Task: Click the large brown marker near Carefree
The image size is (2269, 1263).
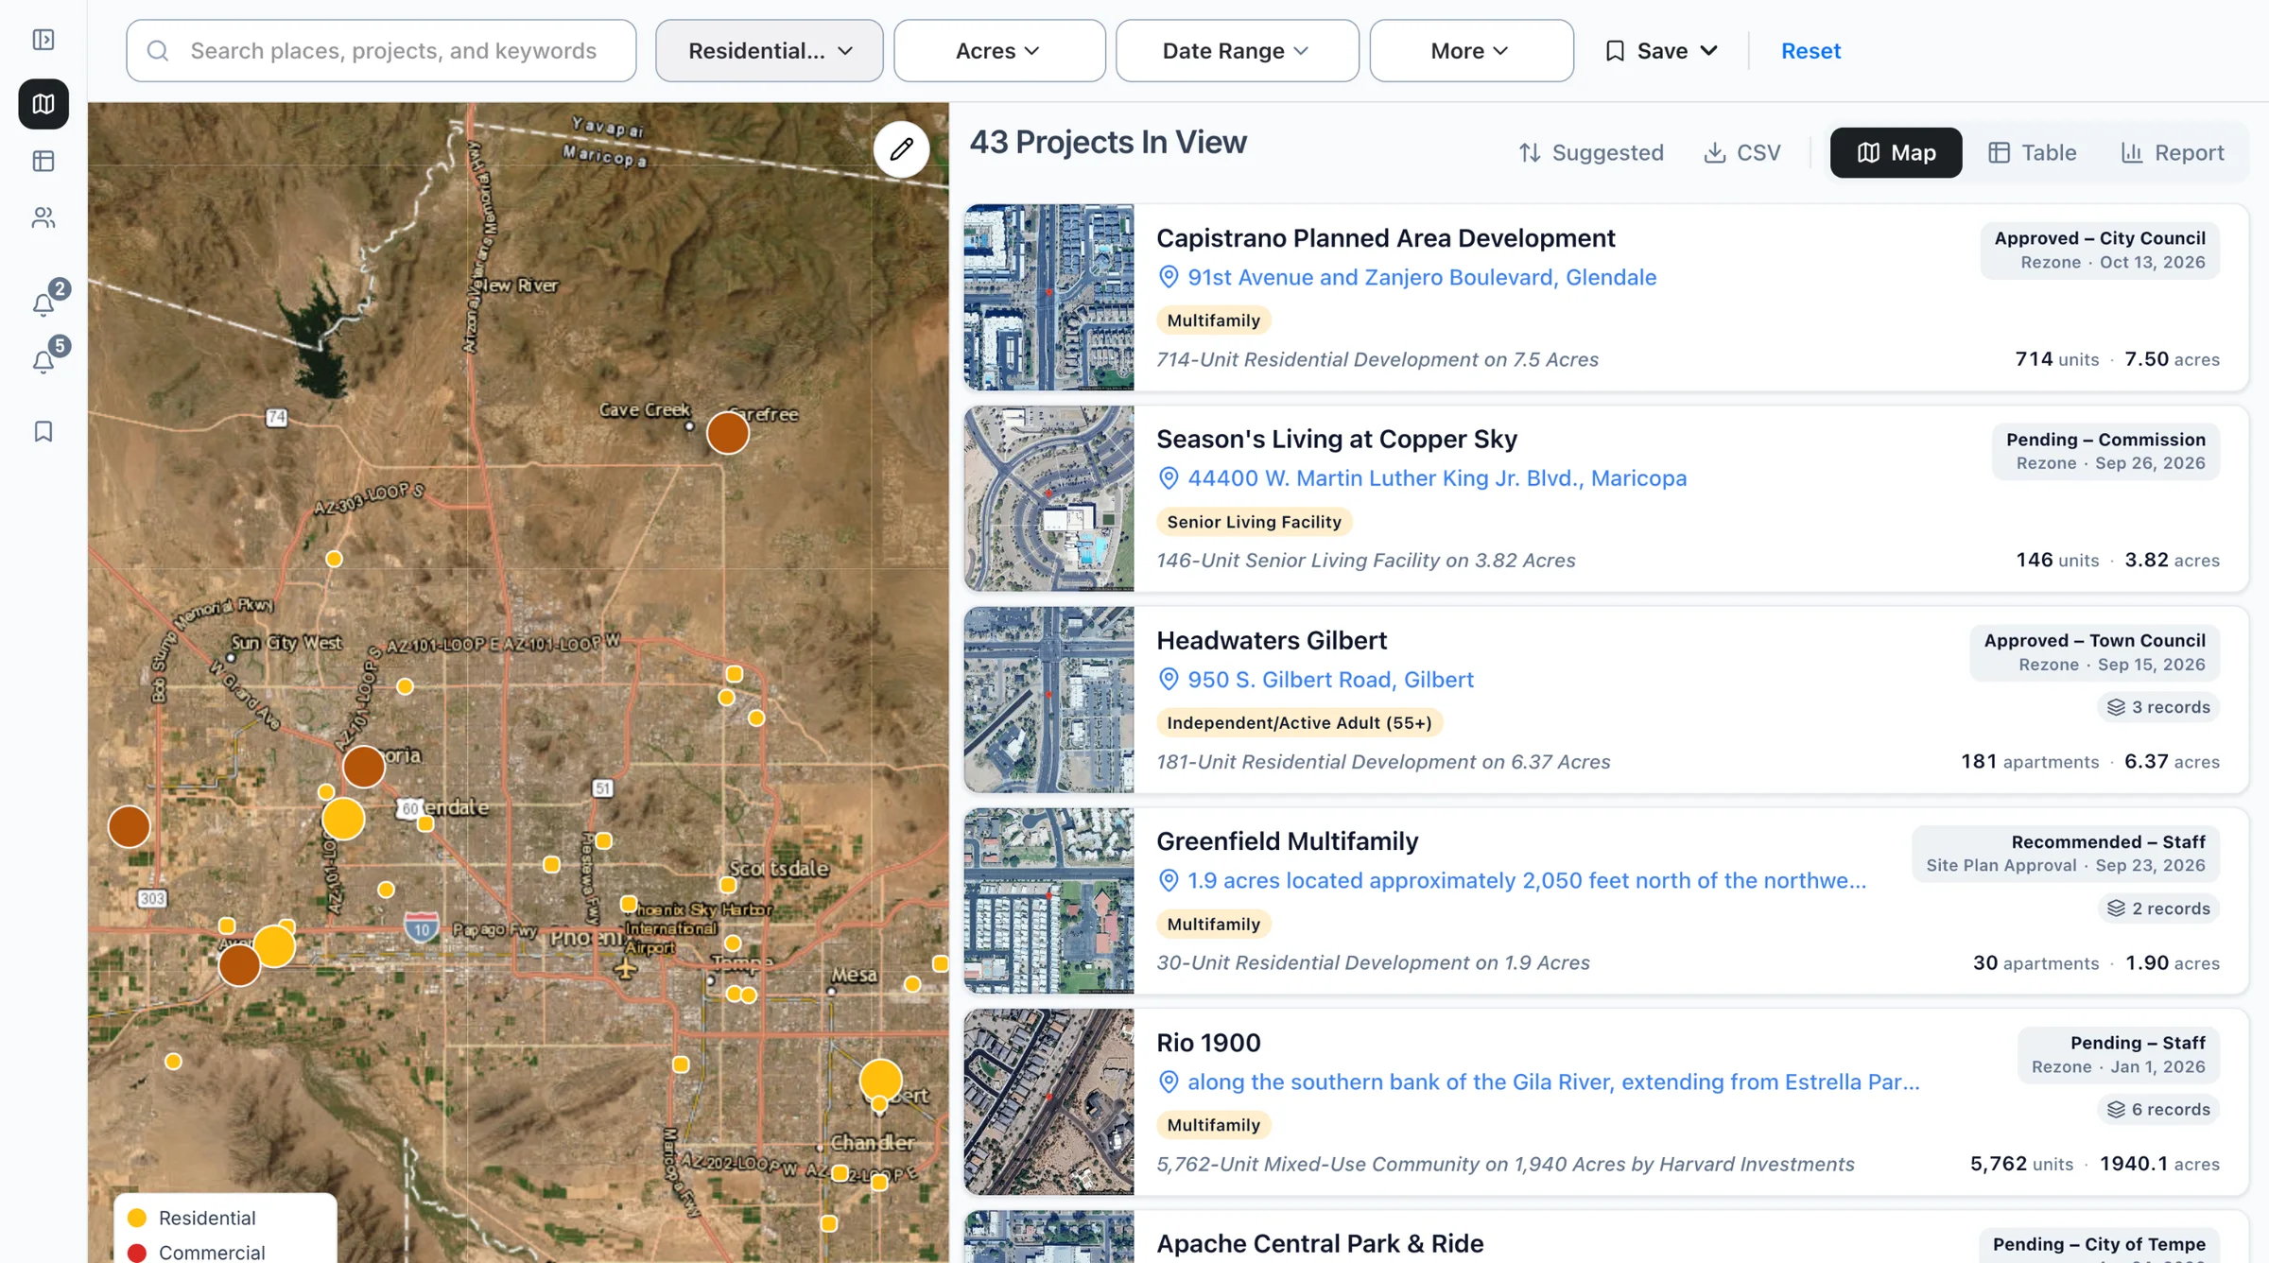Action: tap(728, 433)
